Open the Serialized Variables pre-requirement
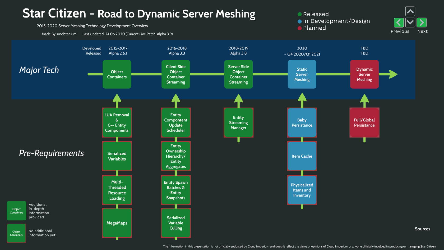The height and width of the screenshot is (250, 444). 117,156
